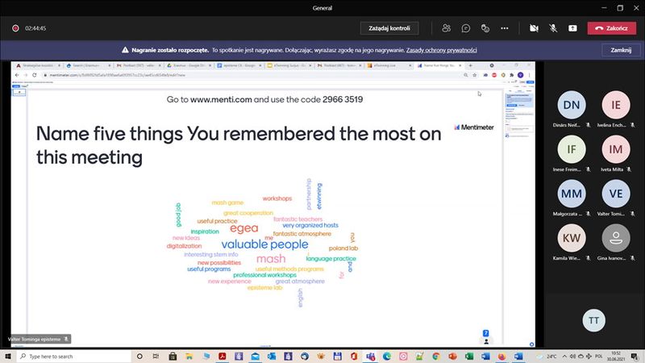
Task: Click the taskbar search box
Action: pyautogui.click(x=74, y=357)
